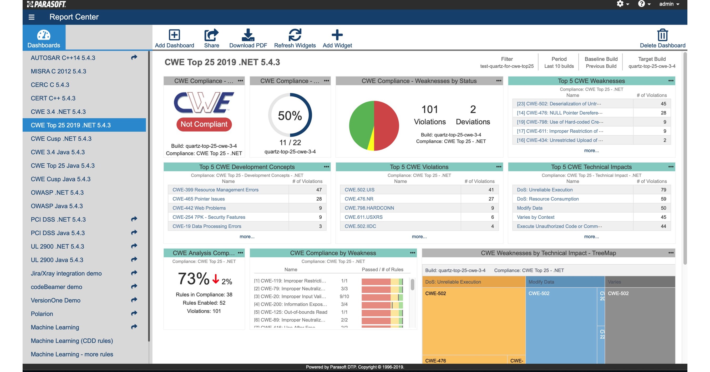This screenshot has height=372, width=710.
Task: Click the settings gear icon
Action: pyautogui.click(x=620, y=4)
